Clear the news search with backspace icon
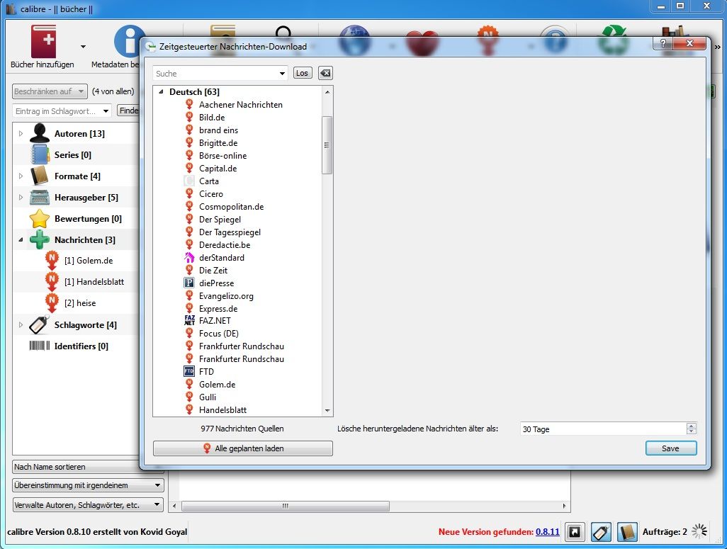The image size is (727, 549). 325,73
